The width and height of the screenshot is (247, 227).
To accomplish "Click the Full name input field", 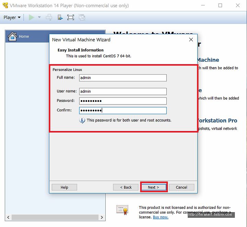I will [x=123, y=78].
